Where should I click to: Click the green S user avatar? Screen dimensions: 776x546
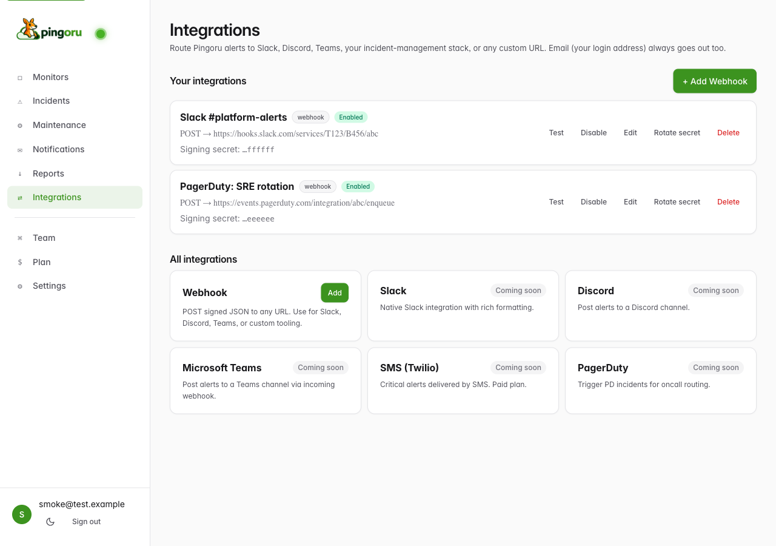22,514
